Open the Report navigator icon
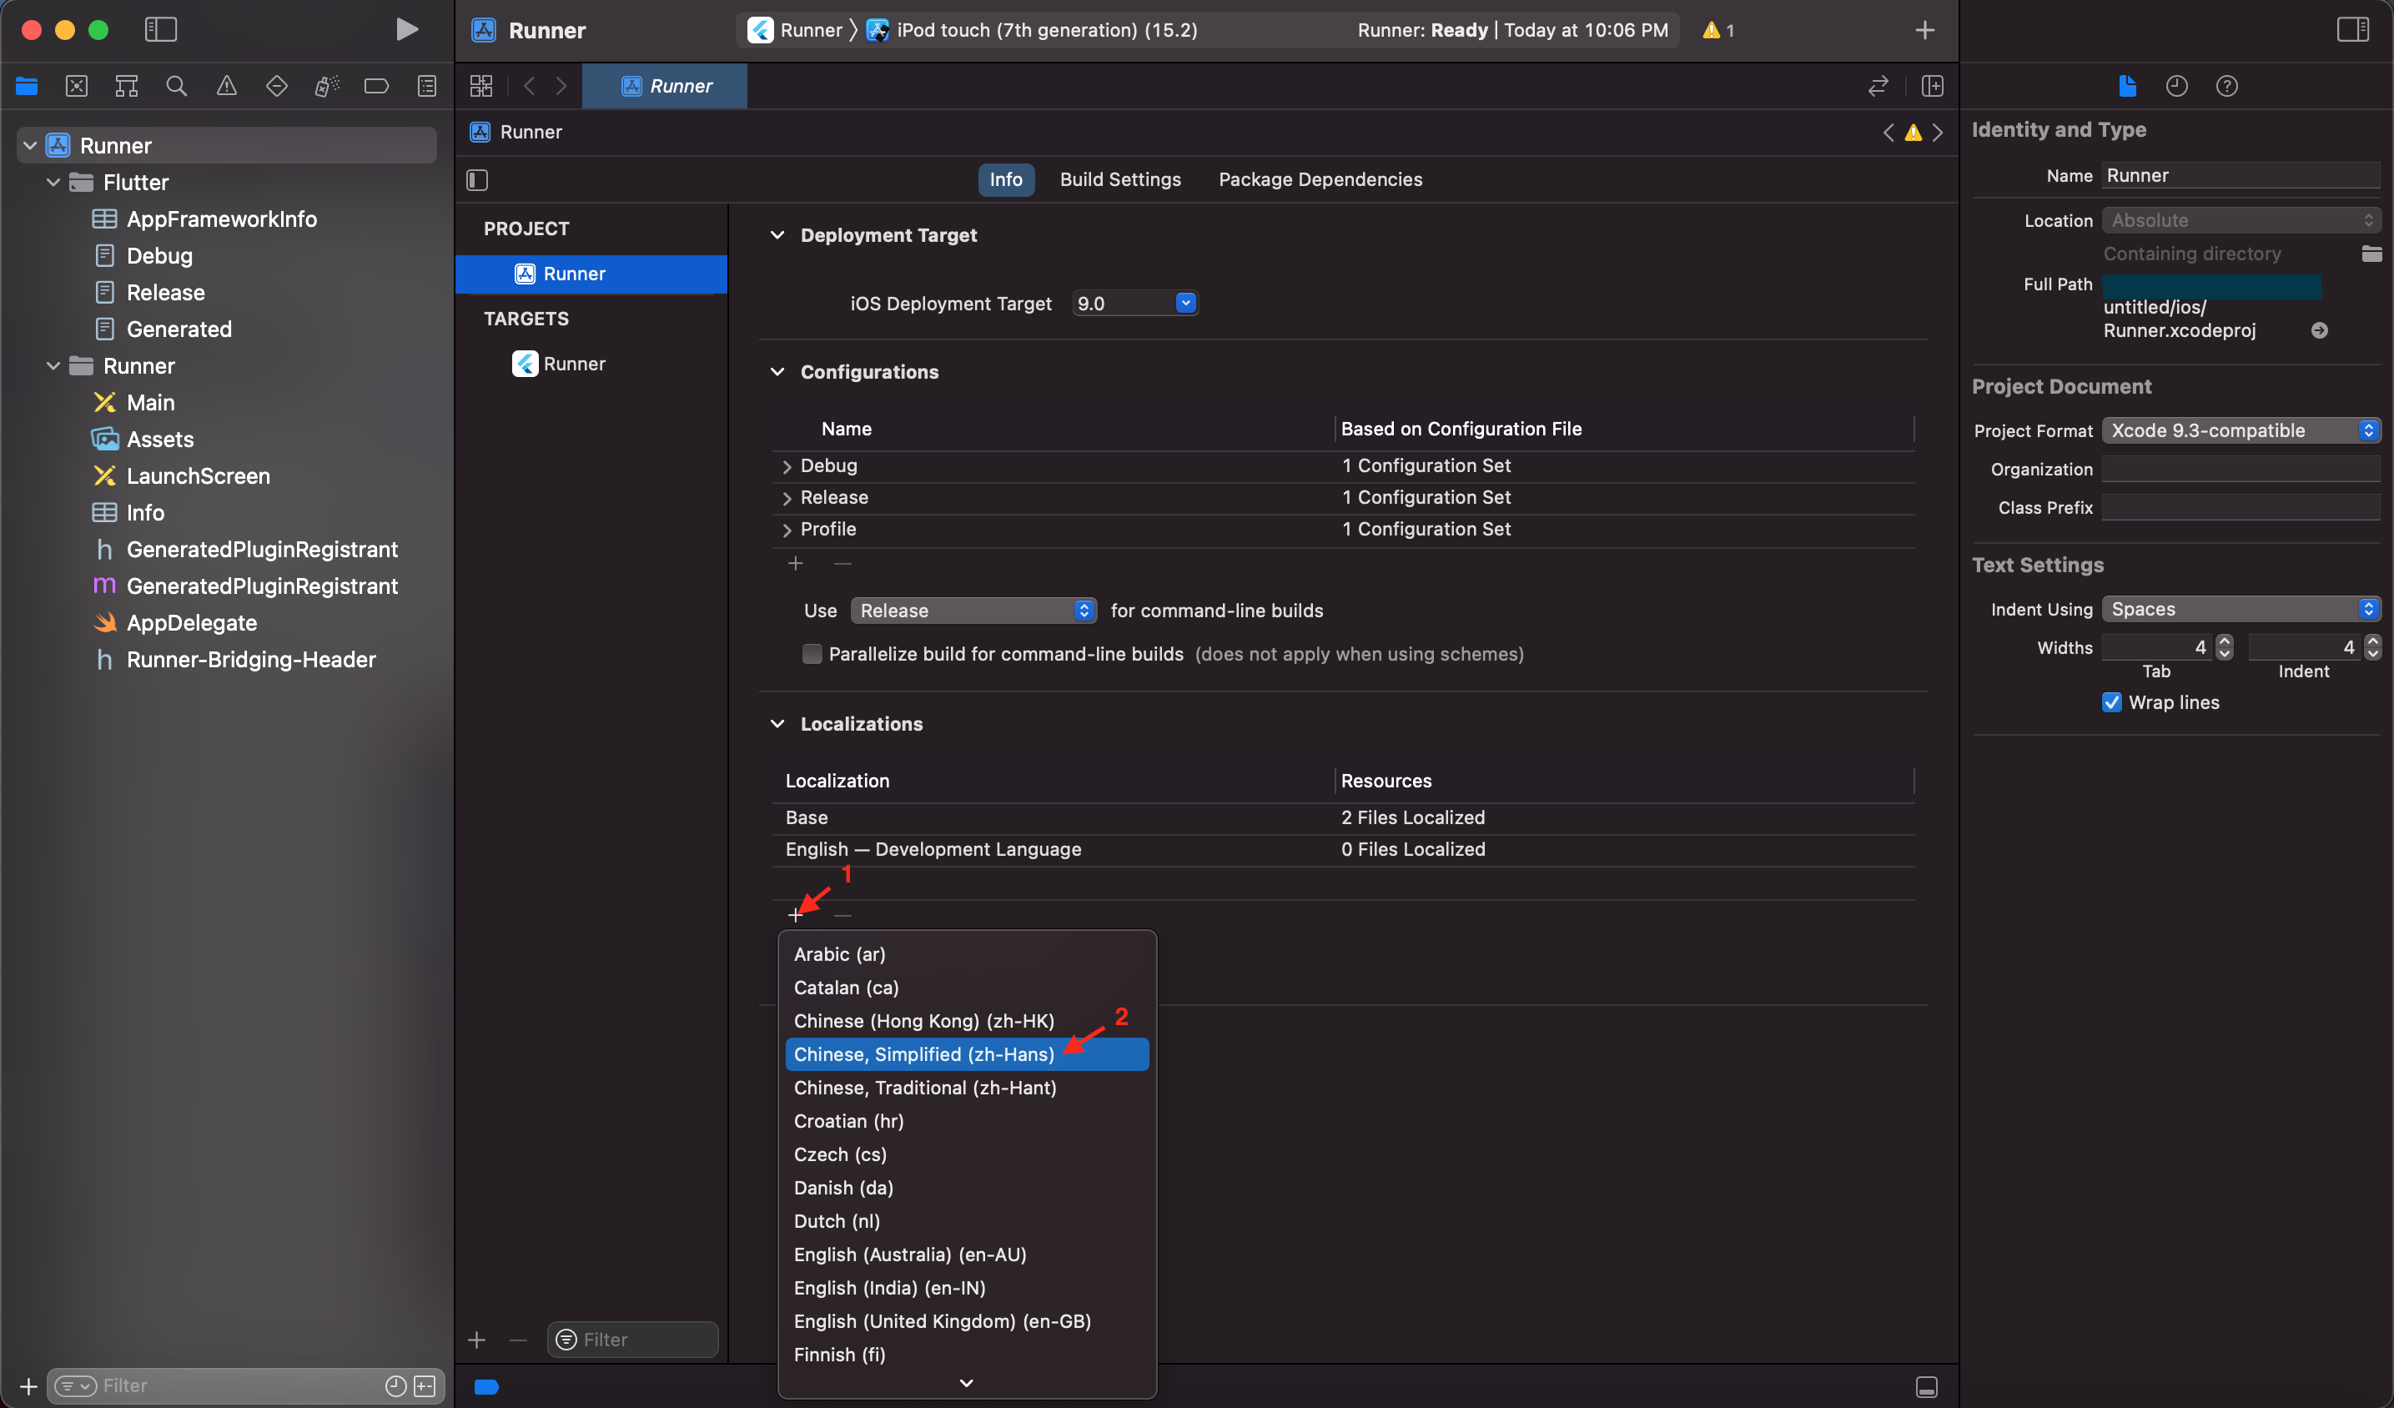Image resolution: width=2394 pixels, height=1408 pixels. [x=426, y=87]
